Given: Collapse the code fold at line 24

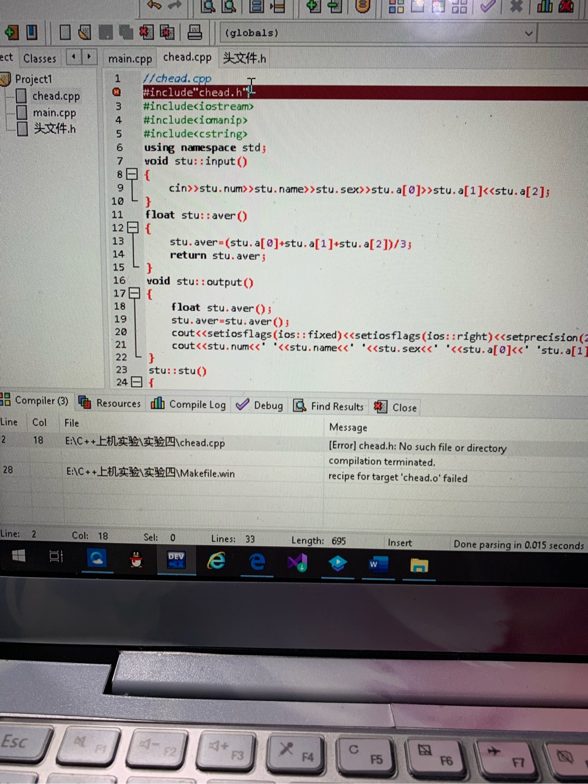Looking at the screenshot, I should tap(136, 382).
